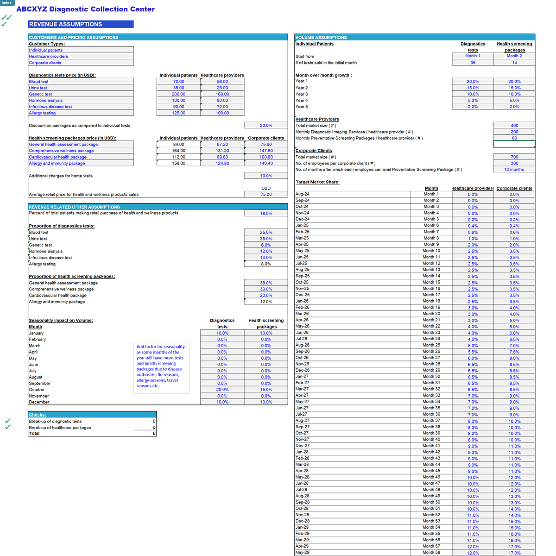
Task: Select Allergy testing proportion 8.0%
Action: 266,264
